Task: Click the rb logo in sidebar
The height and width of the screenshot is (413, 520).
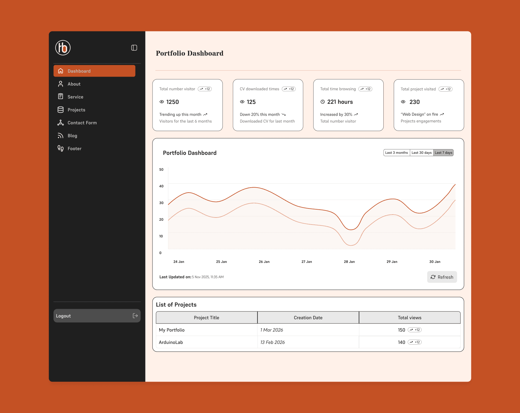Action: pos(62,48)
